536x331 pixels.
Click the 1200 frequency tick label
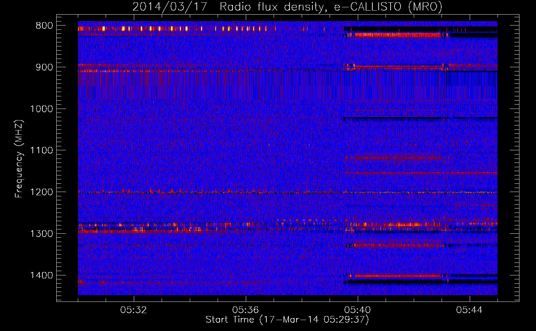[41, 192]
